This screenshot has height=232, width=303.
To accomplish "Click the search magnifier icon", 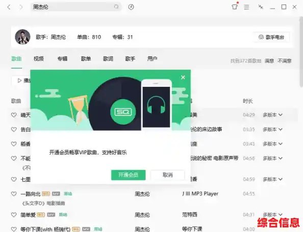I will point(116,7).
